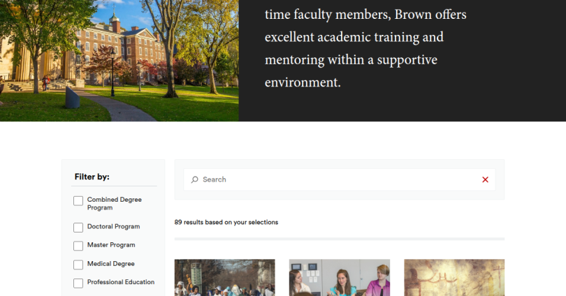This screenshot has height=296, width=566.
Task: Click the 'Master Program' label text
Action: [x=111, y=245]
